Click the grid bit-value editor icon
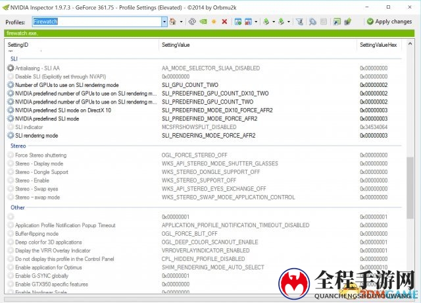The image size is (421, 303). click(x=324, y=22)
